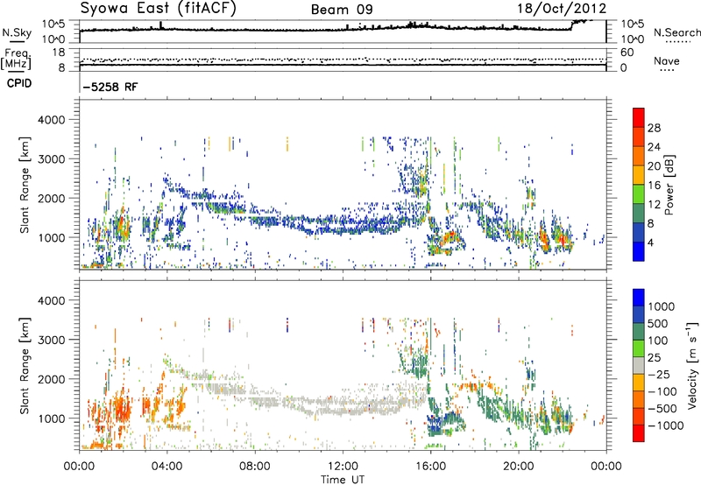Click the '20:00' time axis tick
This screenshot has width=701, height=485.
point(519,467)
